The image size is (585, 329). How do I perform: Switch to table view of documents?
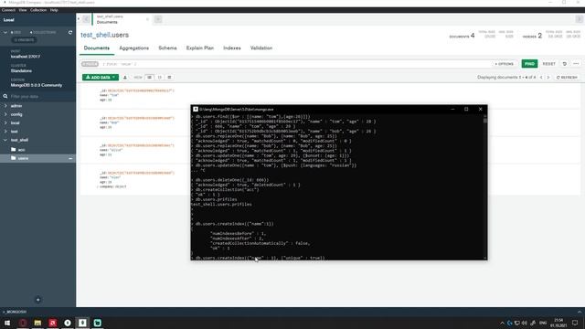pyautogui.click(x=169, y=77)
